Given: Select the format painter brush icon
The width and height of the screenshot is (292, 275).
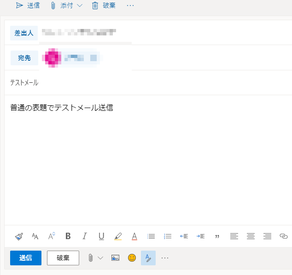Looking at the screenshot, I should [x=19, y=236].
